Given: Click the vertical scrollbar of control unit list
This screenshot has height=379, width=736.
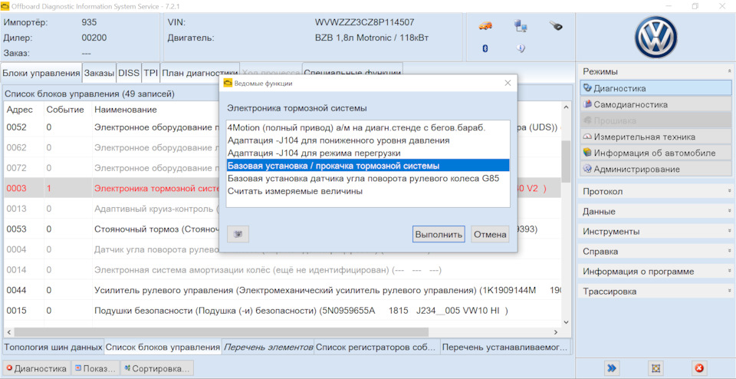Looking at the screenshot, I should coord(566,162).
